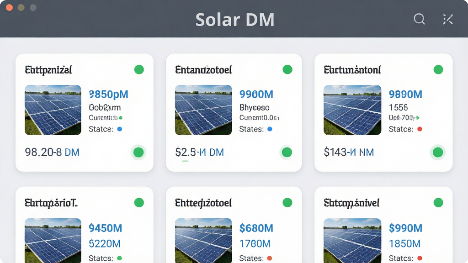The width and height of the screenshot is (468, 263).
Task: Open solar panel thumbnail in Entandzotoel card
Action: click(203, 110)
